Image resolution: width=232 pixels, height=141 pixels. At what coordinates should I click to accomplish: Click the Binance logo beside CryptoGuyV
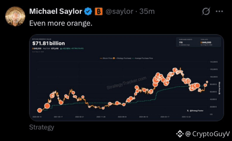[x=180, y=134]
